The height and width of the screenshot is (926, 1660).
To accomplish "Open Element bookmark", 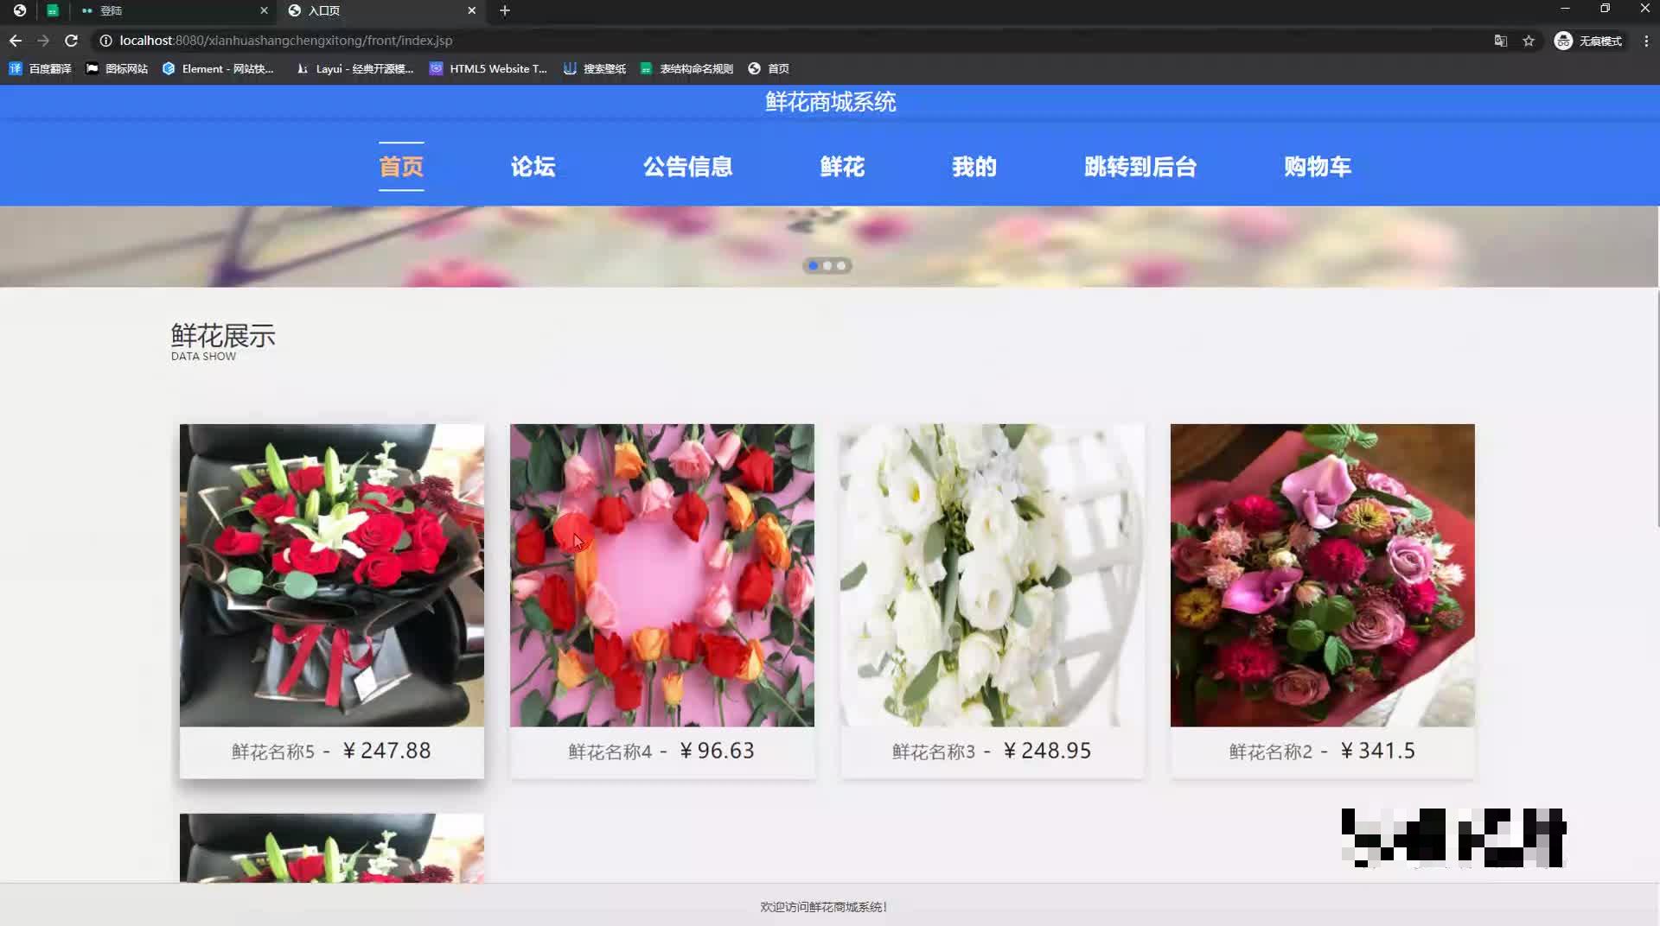I will (x=218, y=68).
